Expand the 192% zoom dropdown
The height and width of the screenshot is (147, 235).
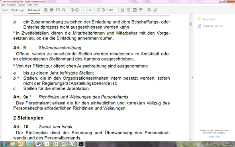tap(117, 10)
